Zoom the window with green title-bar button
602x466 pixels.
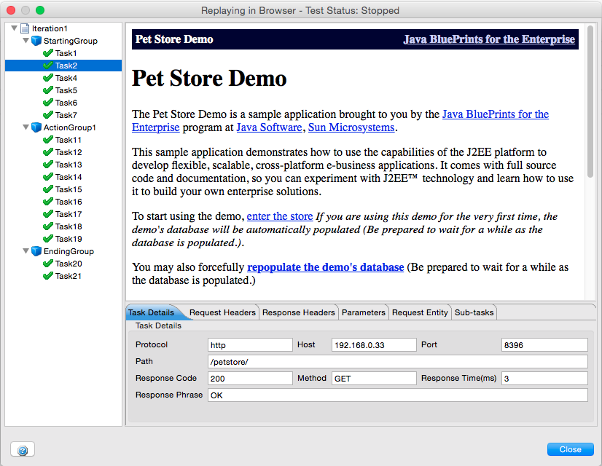(40, 10)
